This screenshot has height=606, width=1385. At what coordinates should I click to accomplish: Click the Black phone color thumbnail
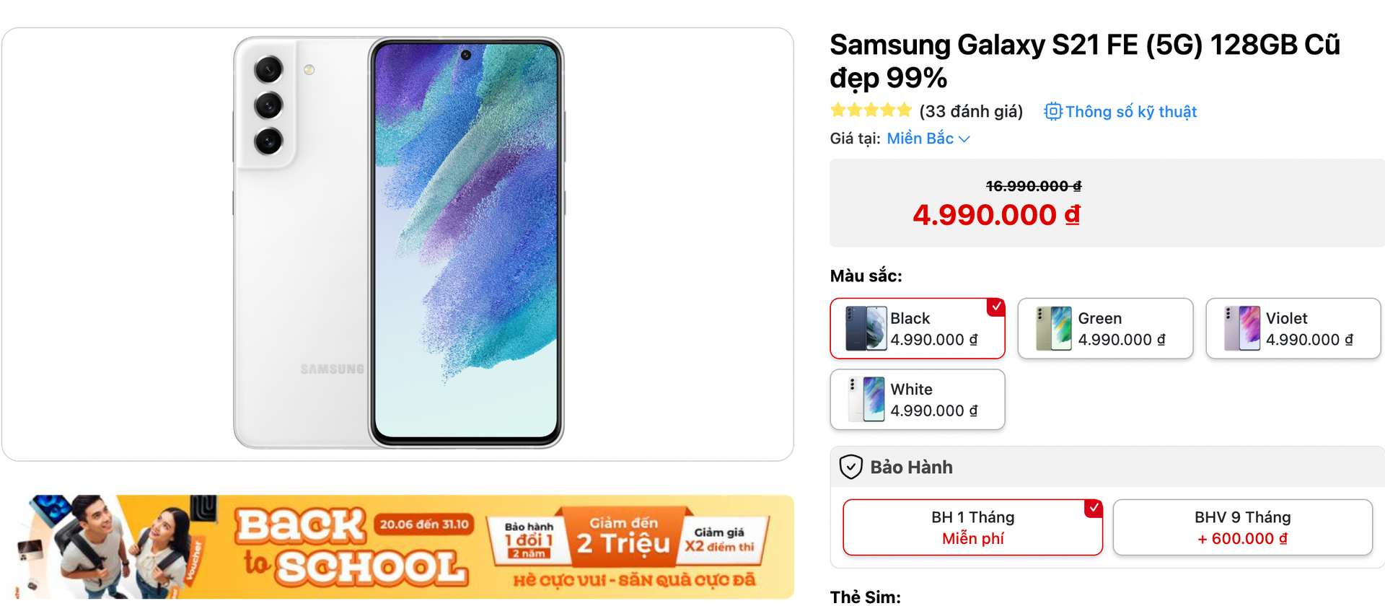pyautogui.click(x=866, y=328)
